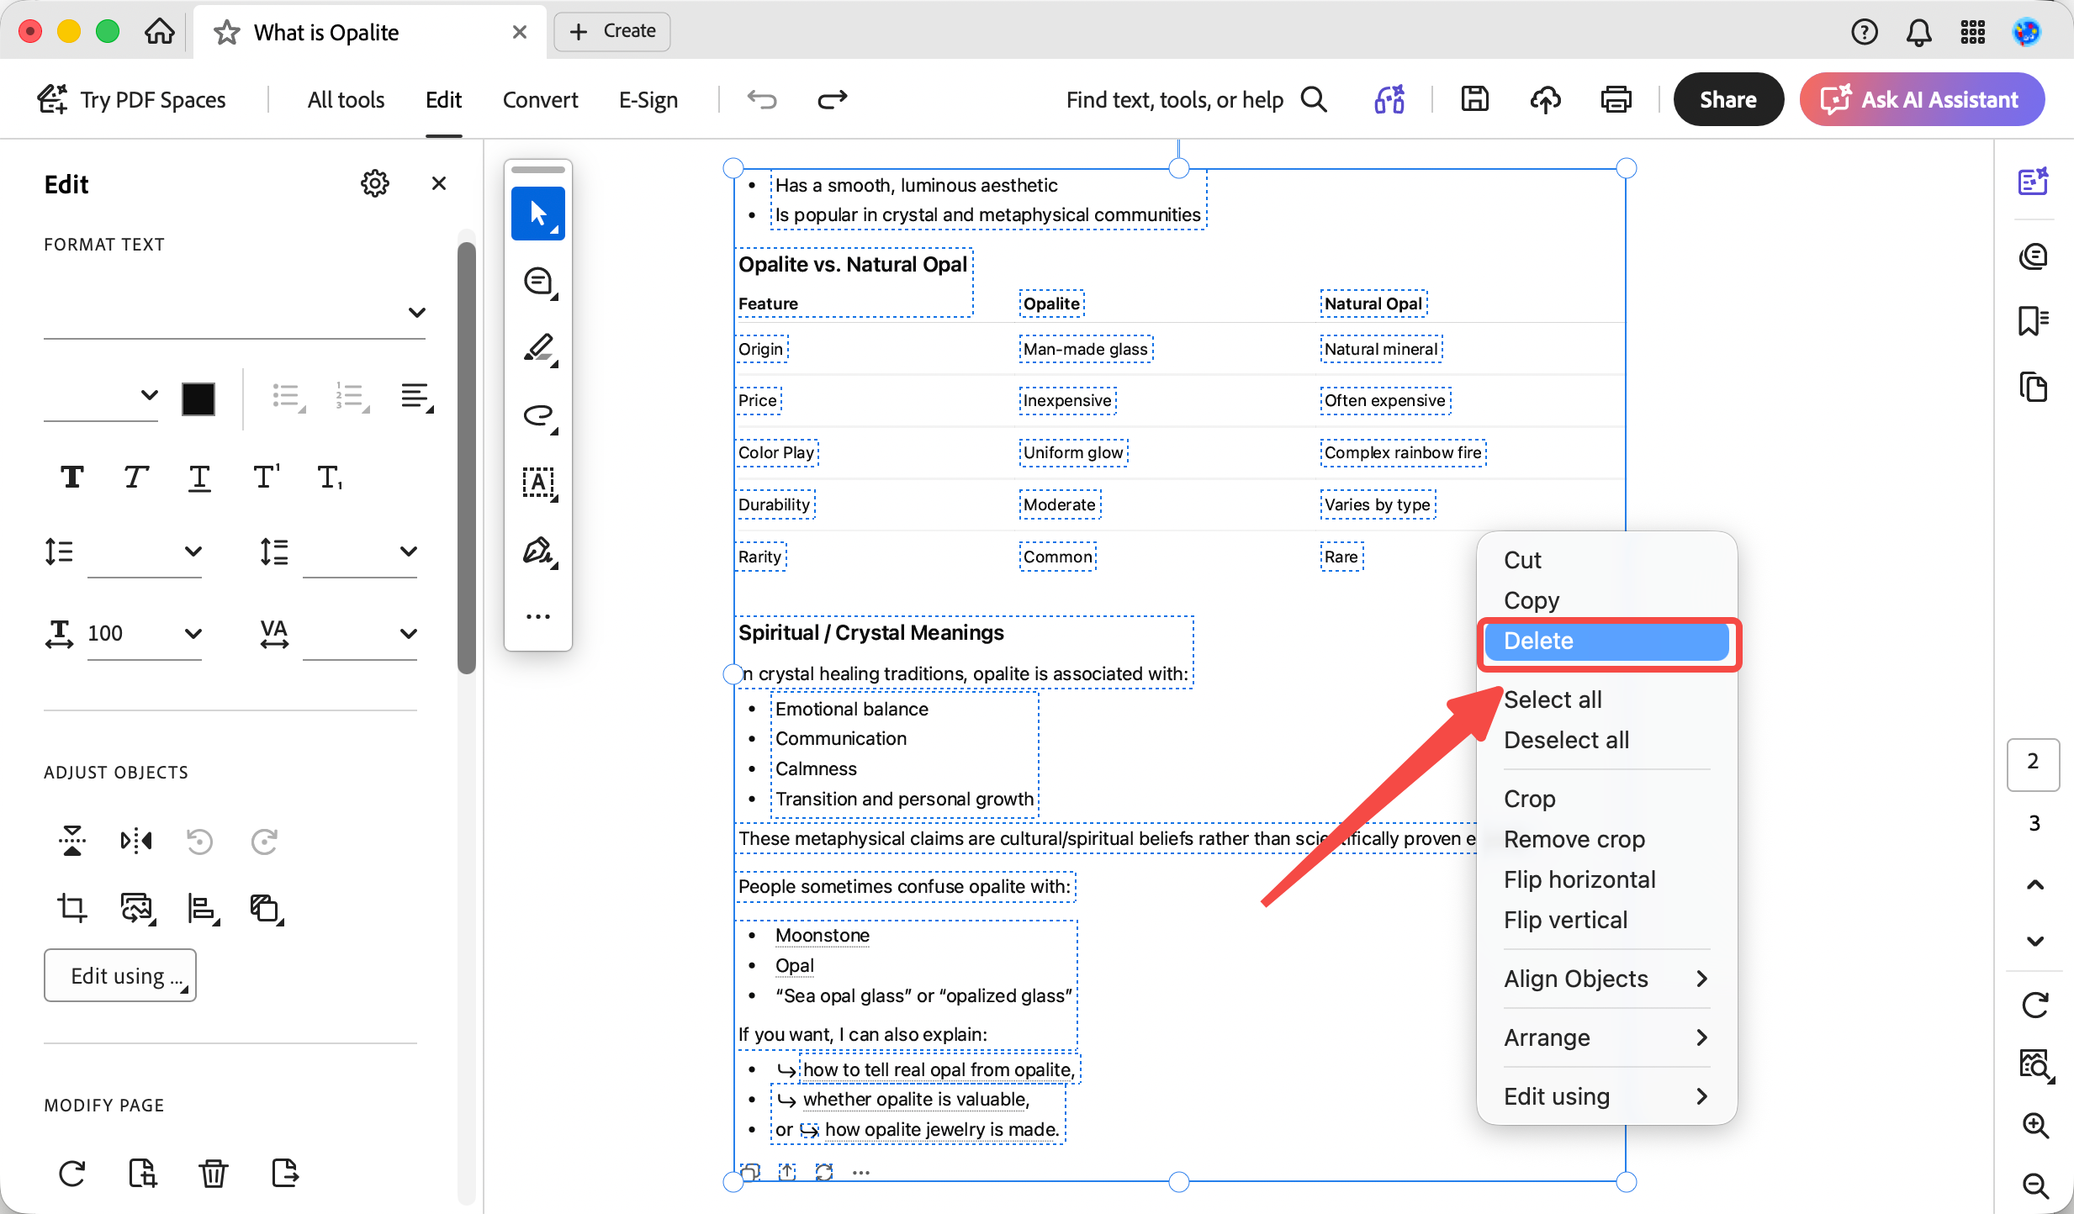
Task: Flip selected object horizontally in Adjust Objects
Action: point(136,841)
